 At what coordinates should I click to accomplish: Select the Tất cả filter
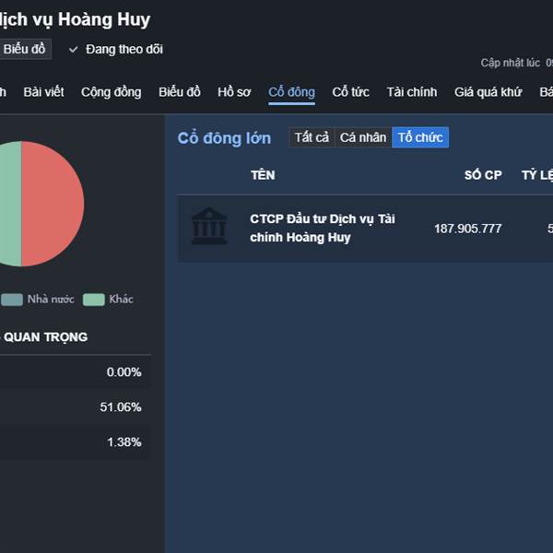[312, 137]
